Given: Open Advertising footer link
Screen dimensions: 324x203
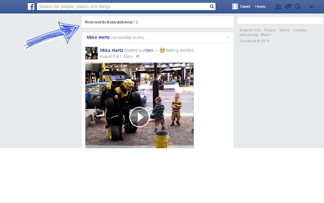Looking at the screenshot, I should pyautogui.click(x=249, y=35).
